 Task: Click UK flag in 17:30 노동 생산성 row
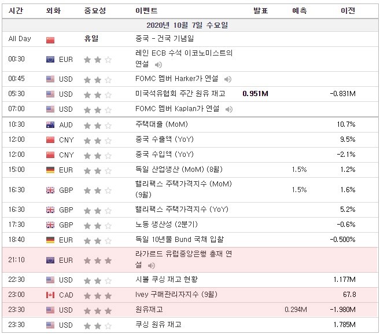coord(50,225)
